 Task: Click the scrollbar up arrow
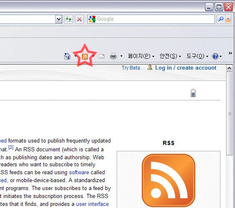coord(229,68)
